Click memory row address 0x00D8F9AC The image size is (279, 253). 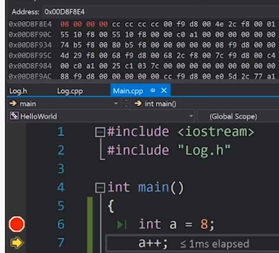[x=30, y=77]
